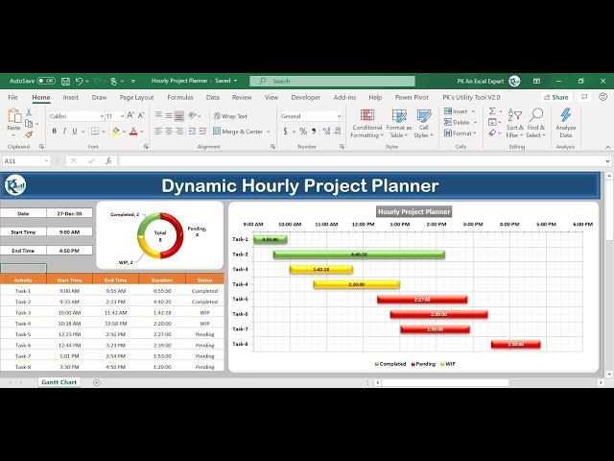Click the Orientation text angle icon

click(192, 115)
